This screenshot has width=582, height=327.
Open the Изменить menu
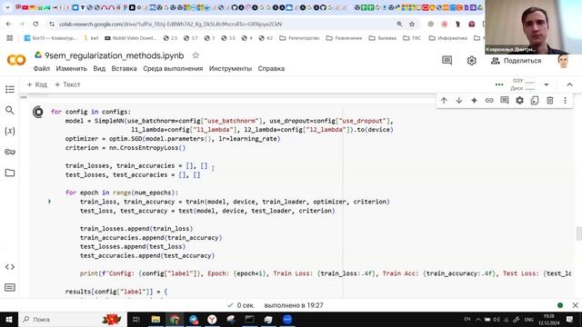point(71,69)
